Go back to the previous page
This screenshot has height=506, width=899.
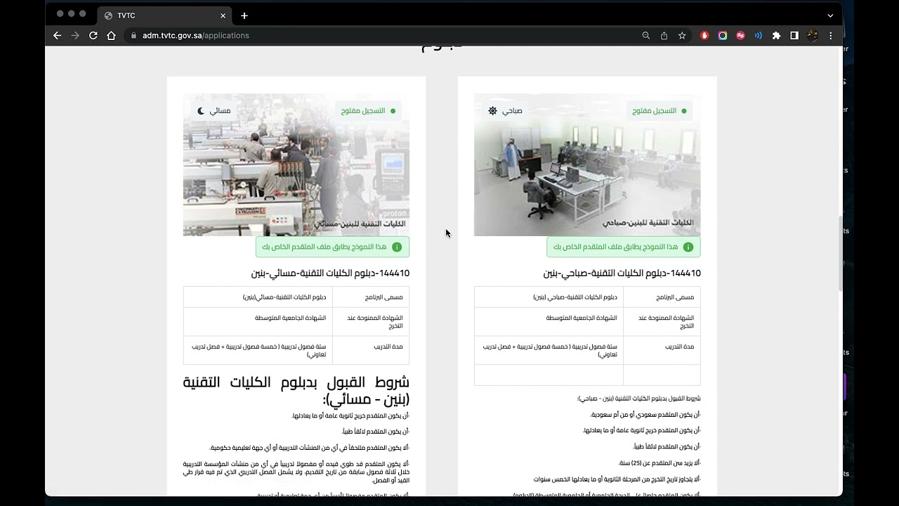[x=58, y=35]
